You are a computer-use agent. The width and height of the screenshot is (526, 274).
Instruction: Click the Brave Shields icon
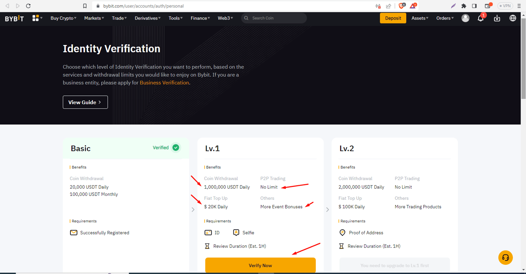[402, 6]
